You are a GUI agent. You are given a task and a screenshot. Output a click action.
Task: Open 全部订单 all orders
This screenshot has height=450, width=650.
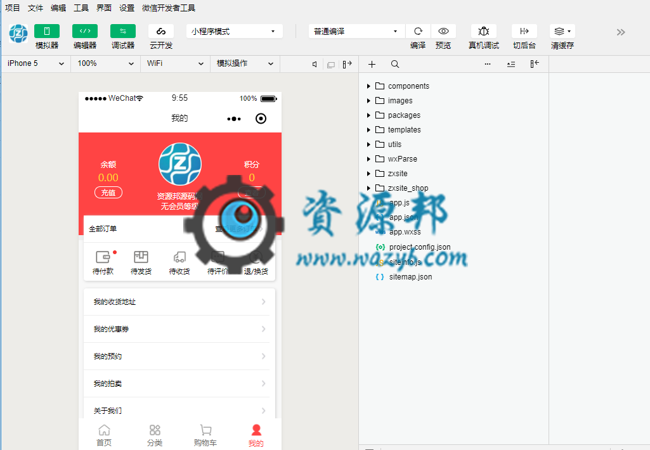tap(103, 229)
